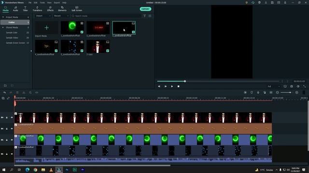Open the Titles tab
This screenshot has width=309, height=173.
coord(25,9)
